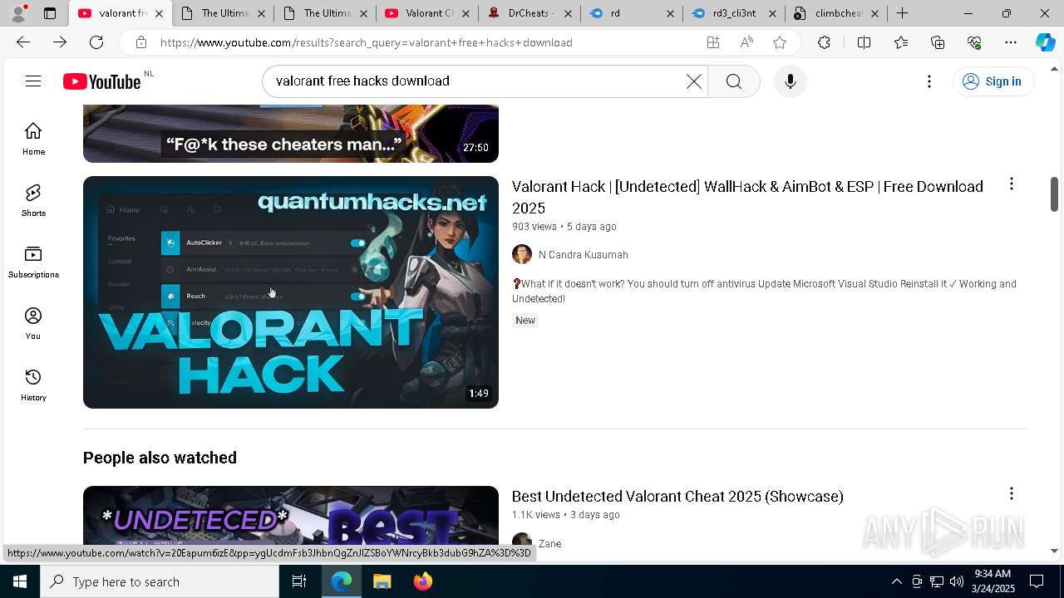
Task: Open a new browser tab
Action: (902, 13)
